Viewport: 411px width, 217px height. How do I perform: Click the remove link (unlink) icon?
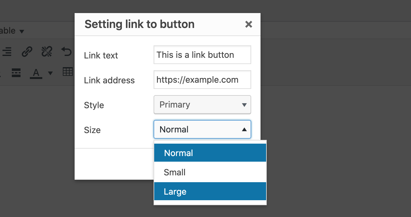pyautogui.click(x=47, y=52)
